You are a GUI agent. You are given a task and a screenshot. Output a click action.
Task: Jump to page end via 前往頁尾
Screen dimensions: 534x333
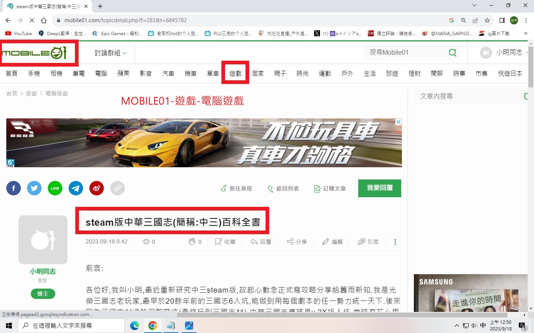tap(236, 189)
